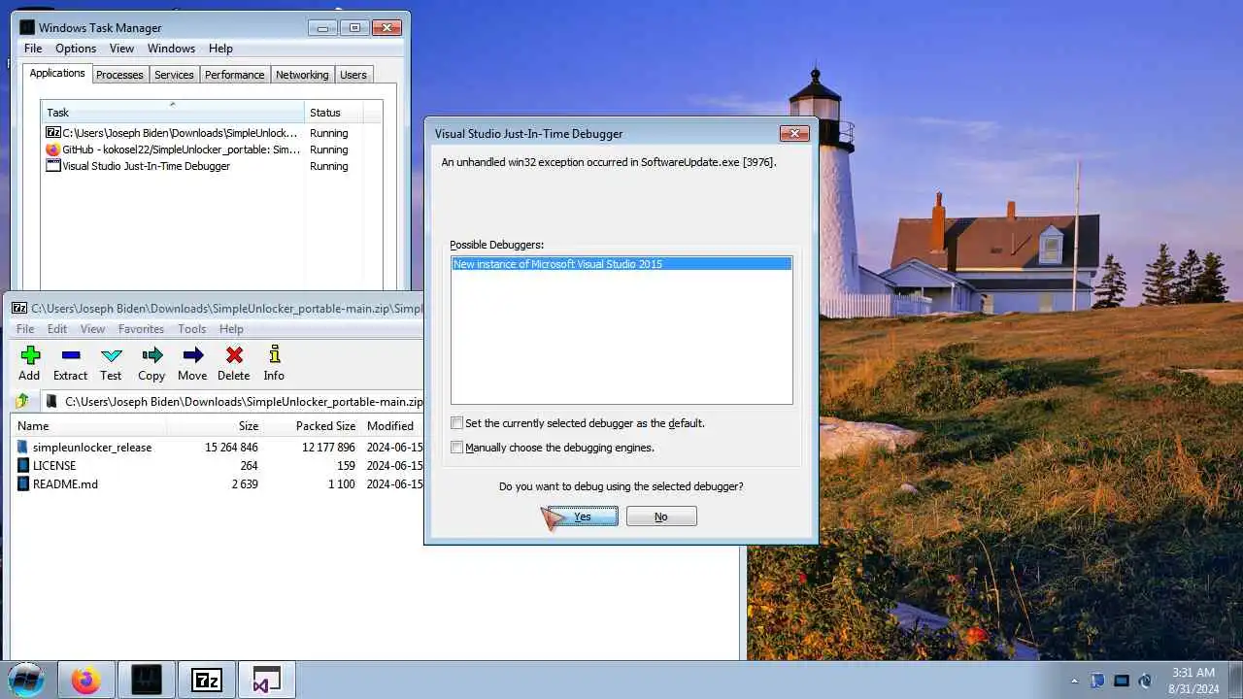Click the Info icon in 7-Zip toolbar
This screenshot has width=1243, height=699.
tap(274, 354)
